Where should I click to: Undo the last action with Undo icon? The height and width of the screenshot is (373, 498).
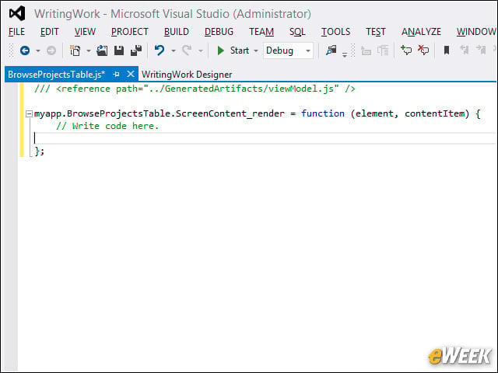click(160, 51)
